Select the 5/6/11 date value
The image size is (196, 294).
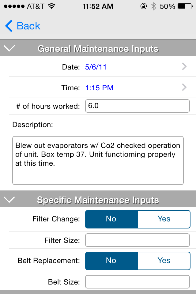pyautogui.click(x=96, y=67)
